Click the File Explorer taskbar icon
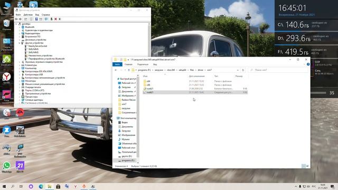 tap(50, 186)
